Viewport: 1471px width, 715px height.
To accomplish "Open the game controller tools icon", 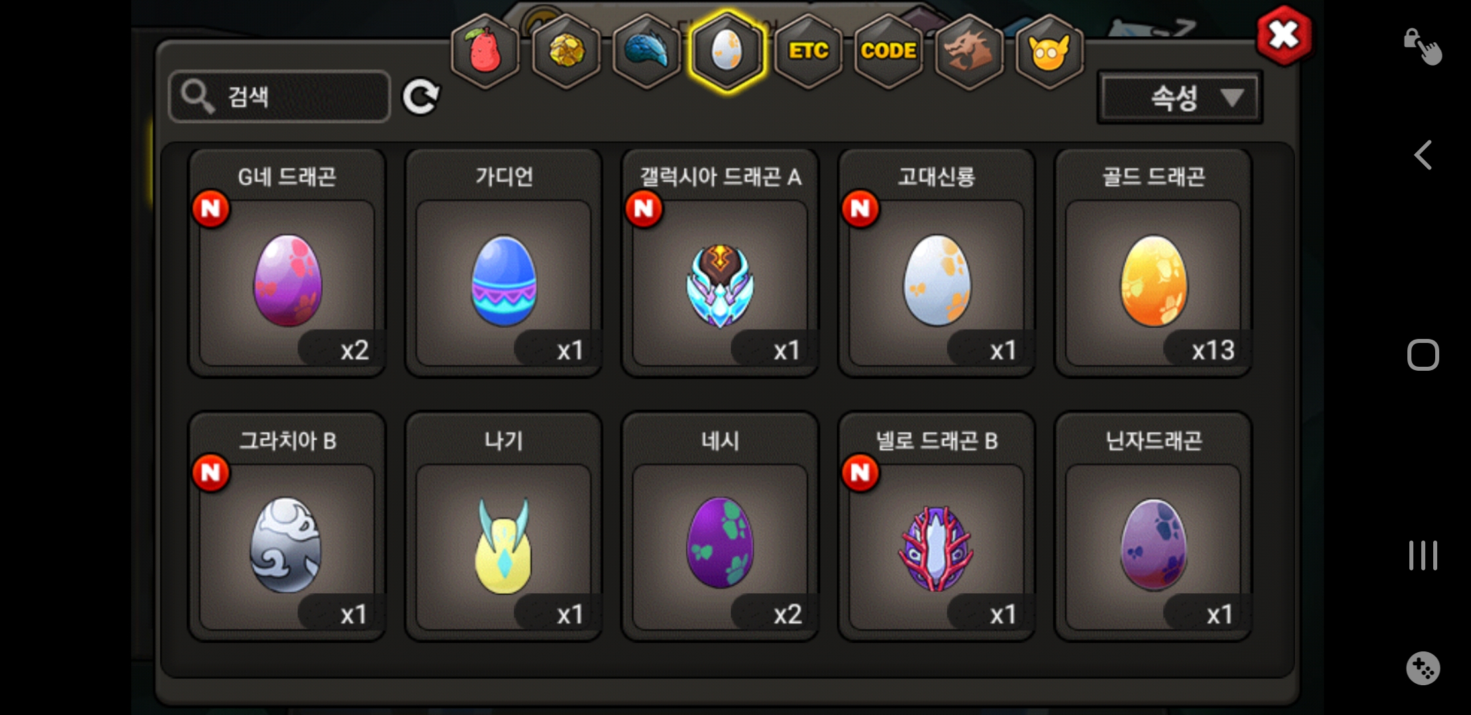I will pyautogui.click(x=1423, y=668).
